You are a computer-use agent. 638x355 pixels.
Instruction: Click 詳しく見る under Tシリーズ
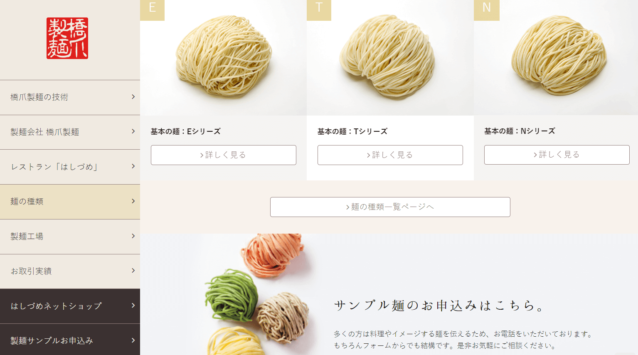[x=390, y=155]
